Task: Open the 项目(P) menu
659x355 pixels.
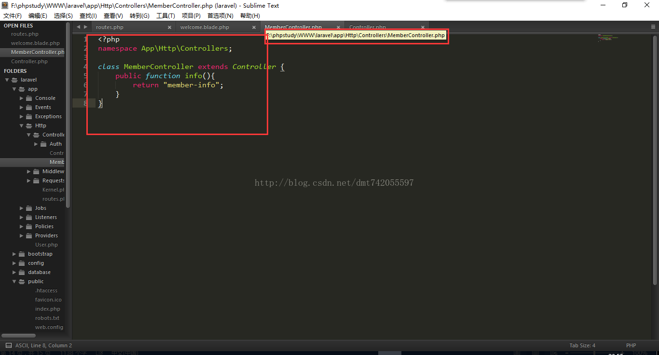Action: point(191,16)
